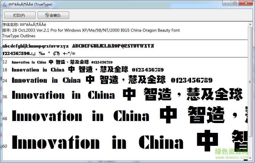This screenshot has height=163, width=255.
Task: Click the digits sample 1234567890
Action: click(17, 53)
